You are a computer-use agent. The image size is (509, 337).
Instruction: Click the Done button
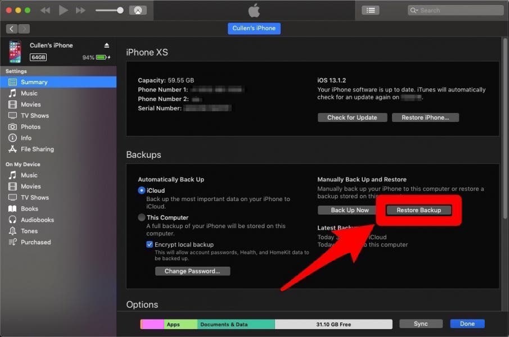[467, 324]
